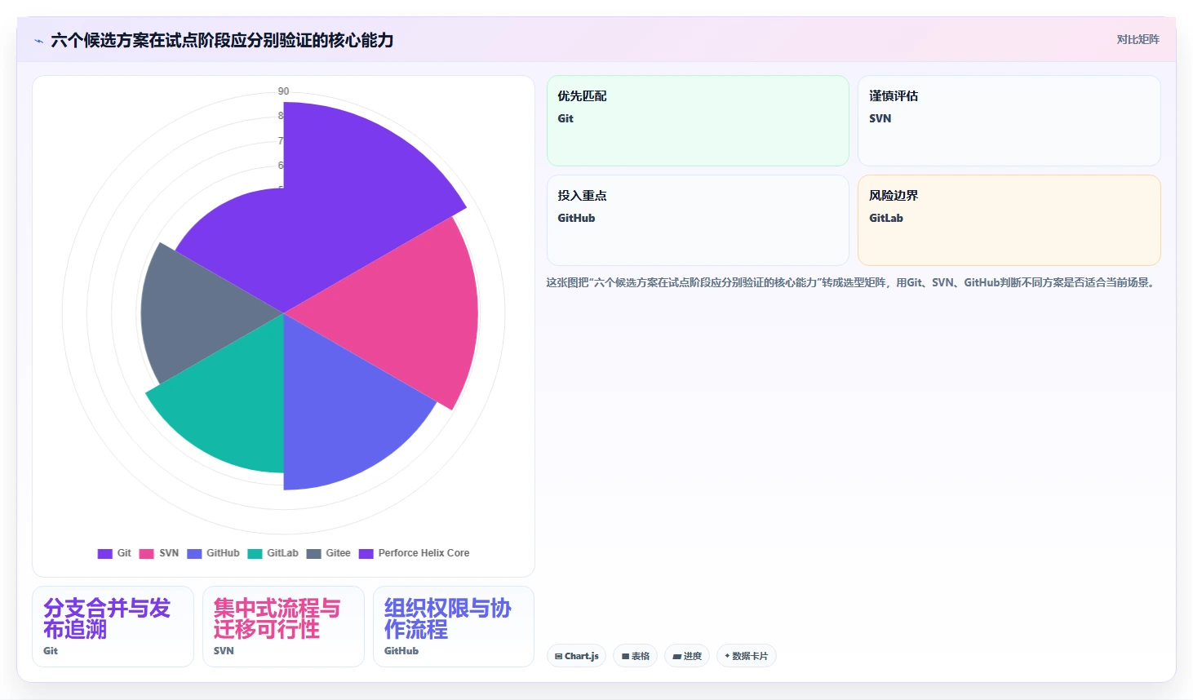
Task: Open the 谨慎评估 SVN card
Action: [x=1009, y=121]
